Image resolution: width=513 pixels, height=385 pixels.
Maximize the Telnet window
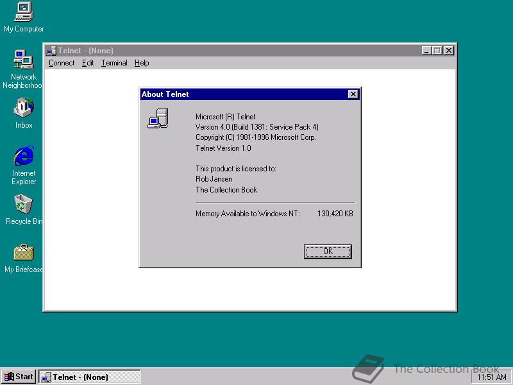point(437,51)
